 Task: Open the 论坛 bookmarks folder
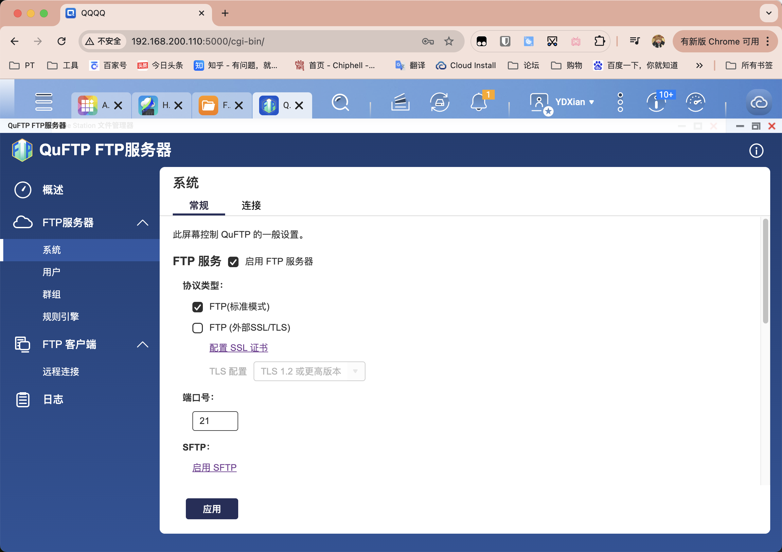(x=523, y=65)
